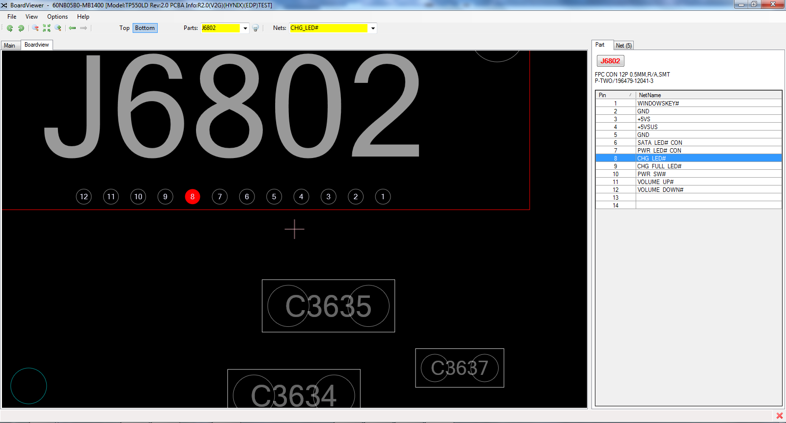The height and width of the screenshot is (423, 786).
Task: Go back with the green left arrow
Action: tap(73, 28)
